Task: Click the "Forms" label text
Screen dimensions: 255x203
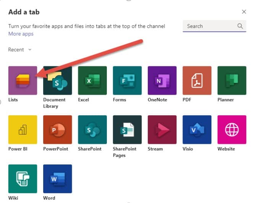Action: [119, 100]
